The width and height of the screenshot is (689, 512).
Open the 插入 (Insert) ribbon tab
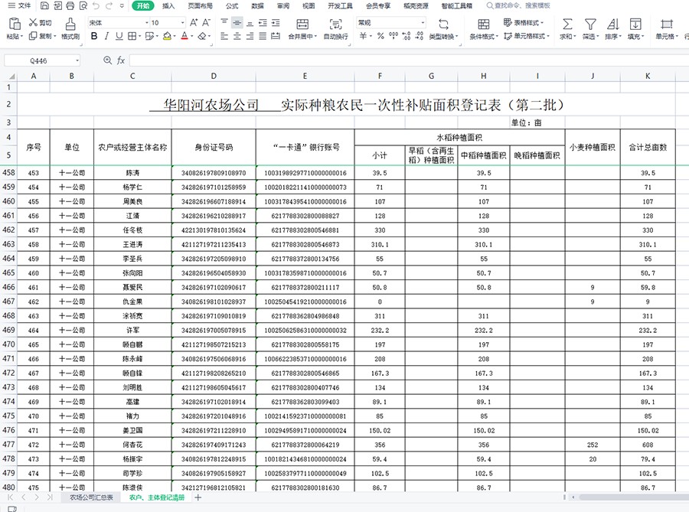click(168, 5)
